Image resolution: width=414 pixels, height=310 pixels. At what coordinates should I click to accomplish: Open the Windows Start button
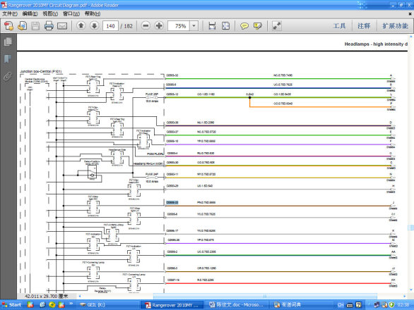point(11,305)
